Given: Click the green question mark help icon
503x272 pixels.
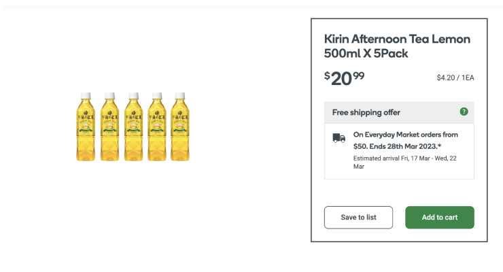Looking at the screenshot, I should click(x=464, y=112).
